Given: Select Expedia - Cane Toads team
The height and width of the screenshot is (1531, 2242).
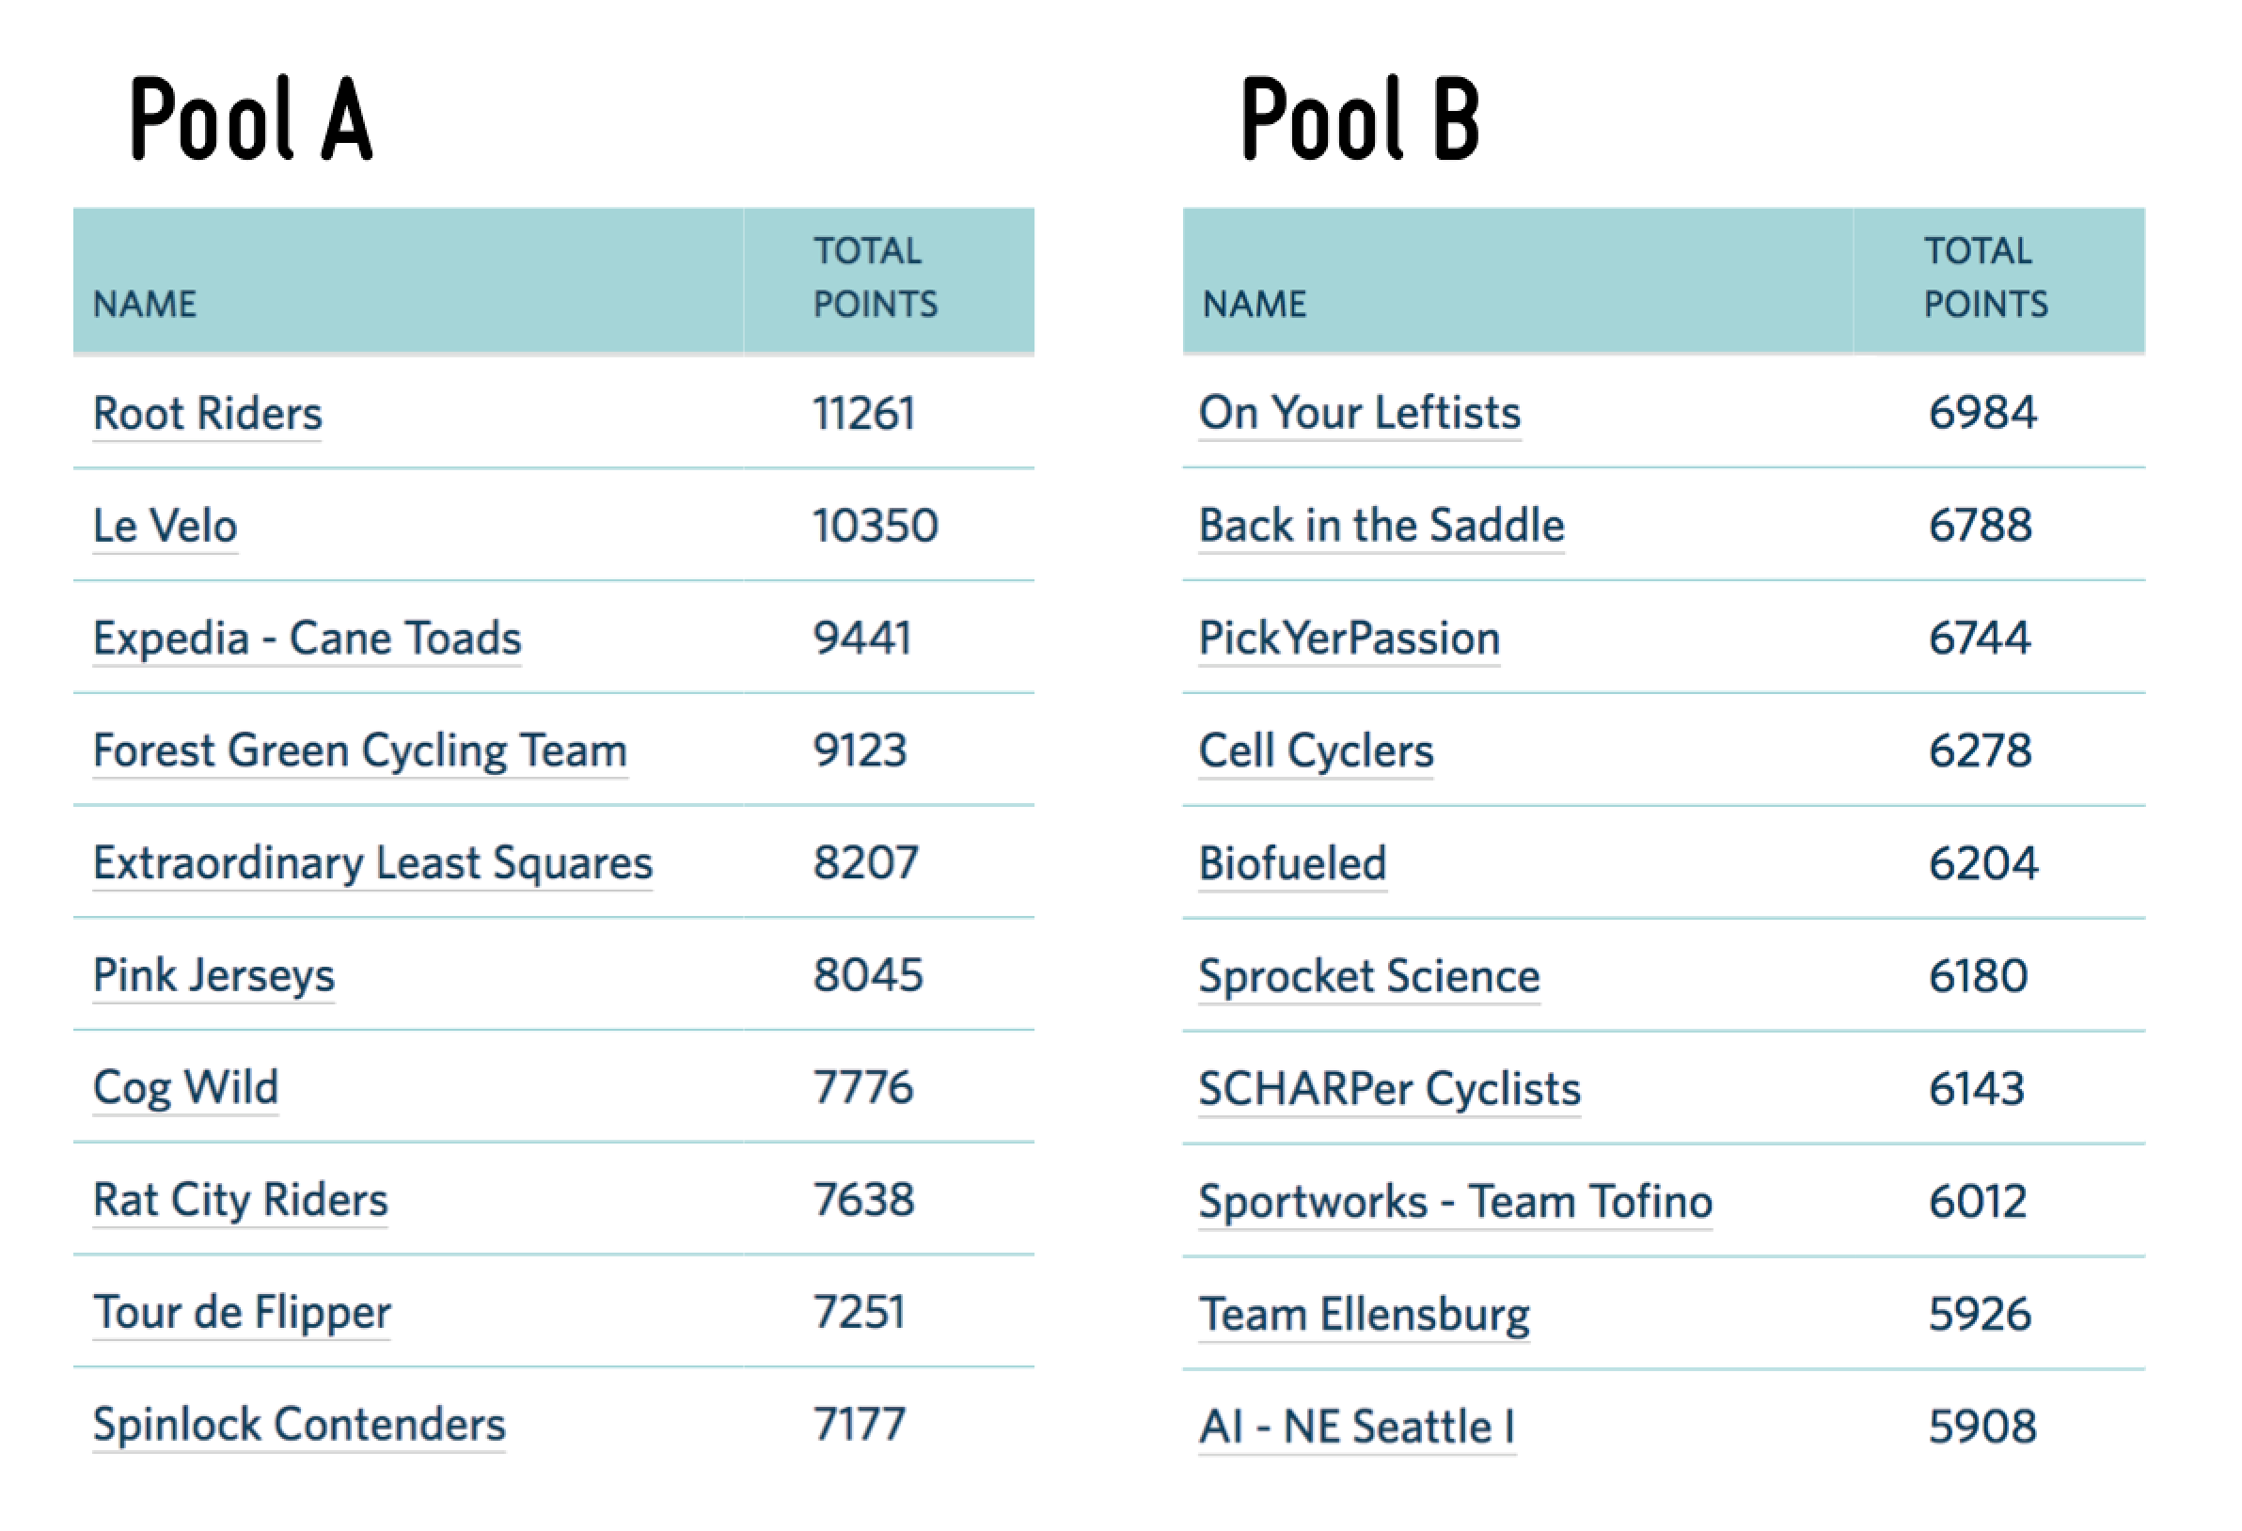Looking at the screenshot, I should coord(307,639).
